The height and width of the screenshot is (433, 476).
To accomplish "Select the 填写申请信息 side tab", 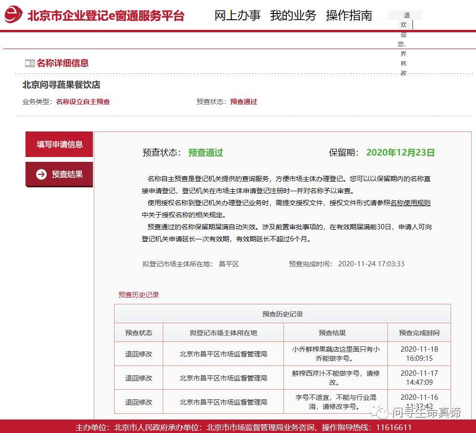I will pos(59,144).
